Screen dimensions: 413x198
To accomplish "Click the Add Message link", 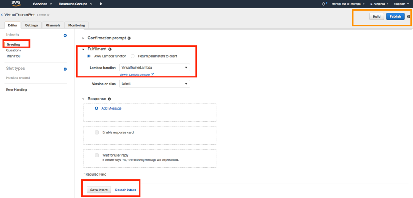I will point(112,108).
